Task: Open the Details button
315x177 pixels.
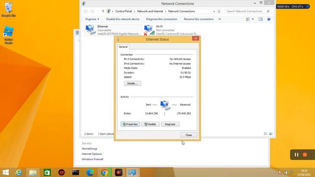Action: pos(132,84)
